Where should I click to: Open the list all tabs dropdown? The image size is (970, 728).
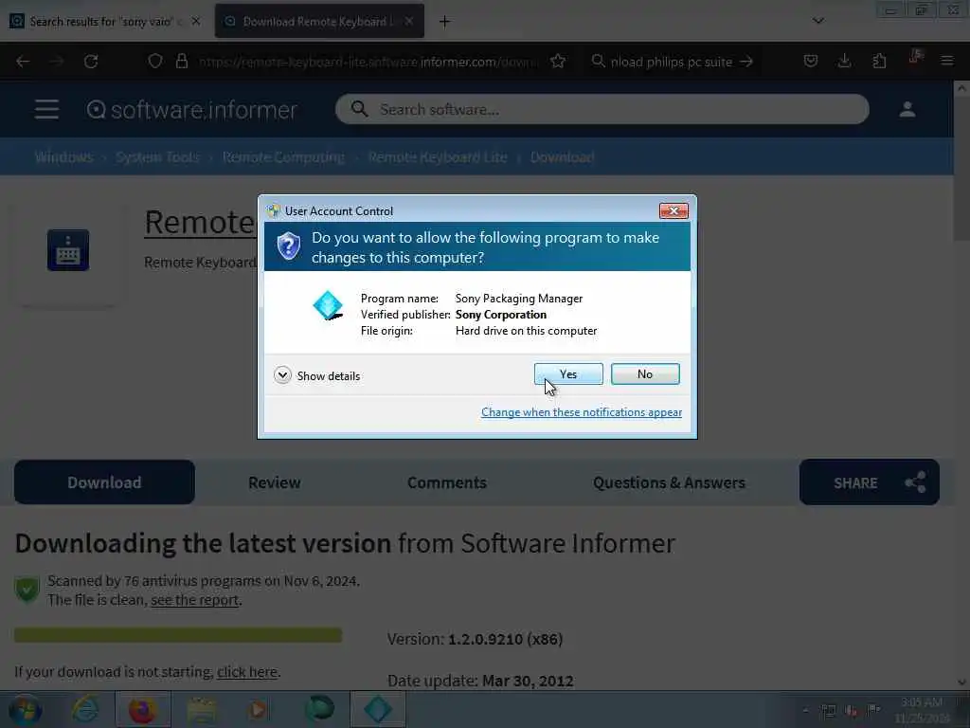pyautogui.click(x=817, y=21)
